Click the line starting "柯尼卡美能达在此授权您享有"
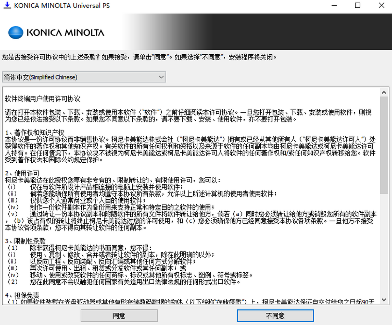The width and height of the screenshot is (392, 325). point(113,180)
